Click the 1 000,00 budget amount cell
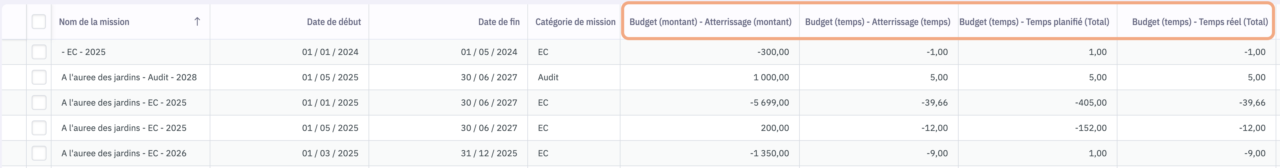Image resolution: width=1280 pixels, height=168 pixels. pyautogui.click(x=771, y=77)
